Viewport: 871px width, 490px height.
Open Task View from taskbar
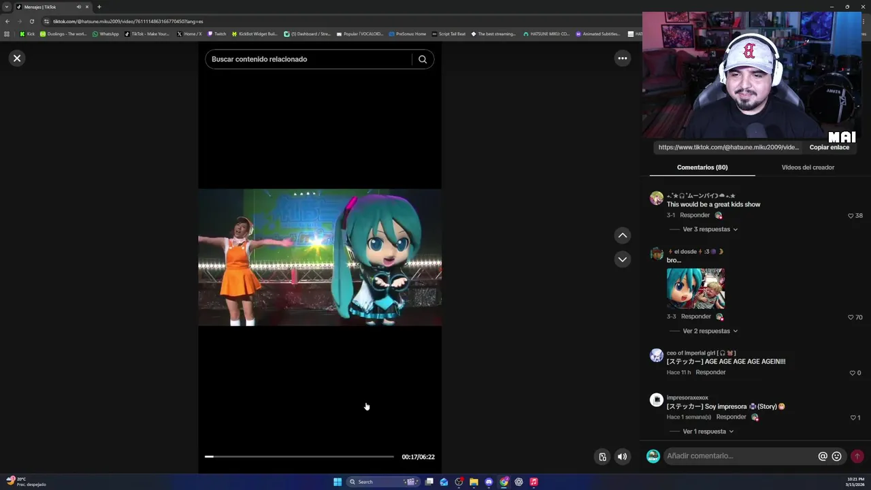point(429,482)
